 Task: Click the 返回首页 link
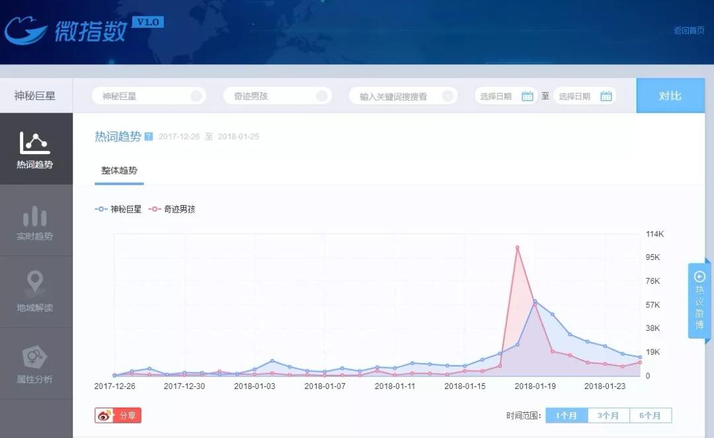[x=688, y=30]
